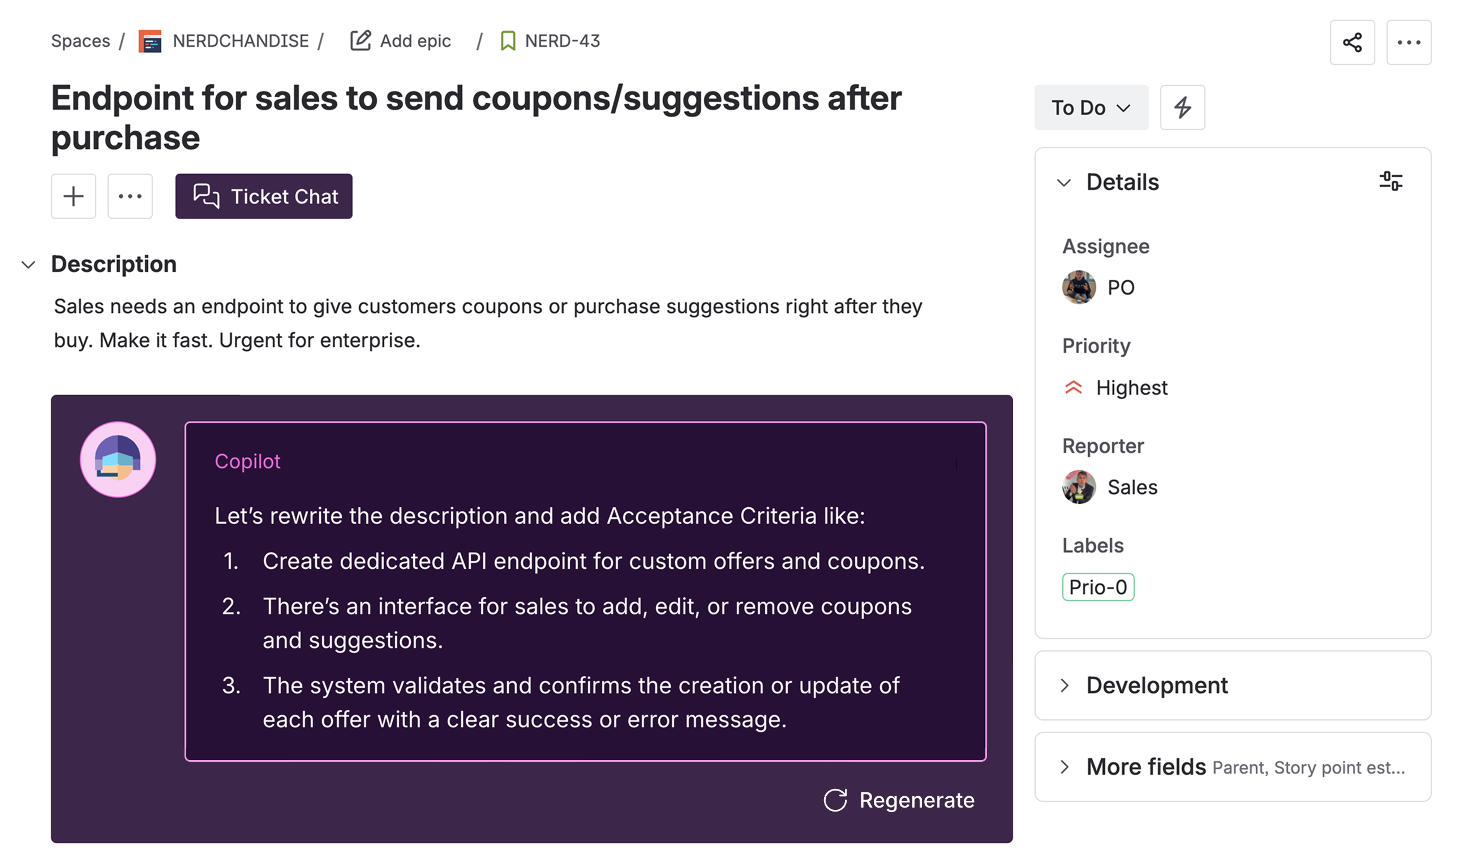The width and height of the screenshot is (1459, 863).
Task: Collapse the Details panel chevron
Action: click(1063, 183)
